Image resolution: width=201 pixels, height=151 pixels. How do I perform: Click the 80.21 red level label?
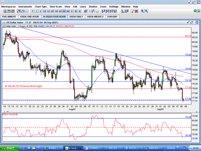point(188,36)
